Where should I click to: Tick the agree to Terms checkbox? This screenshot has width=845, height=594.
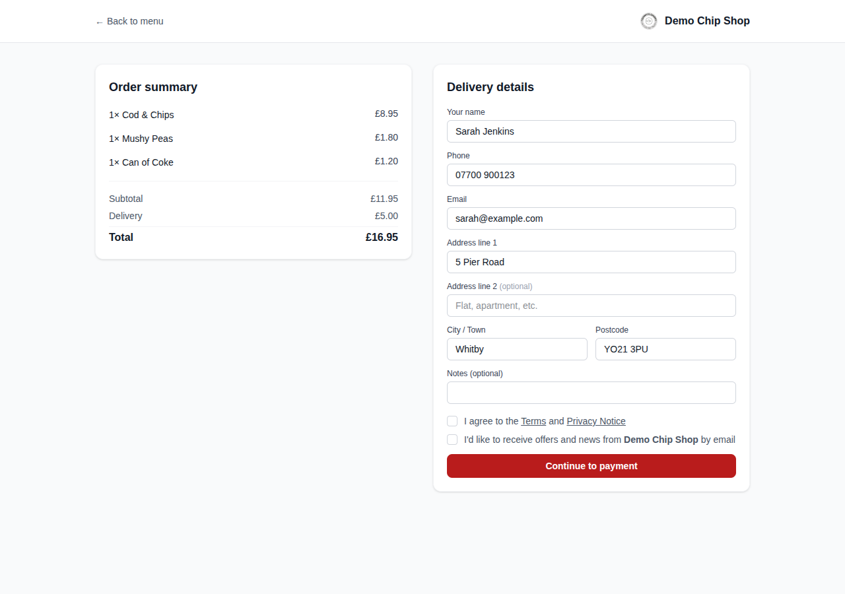[x=452, y=421]
